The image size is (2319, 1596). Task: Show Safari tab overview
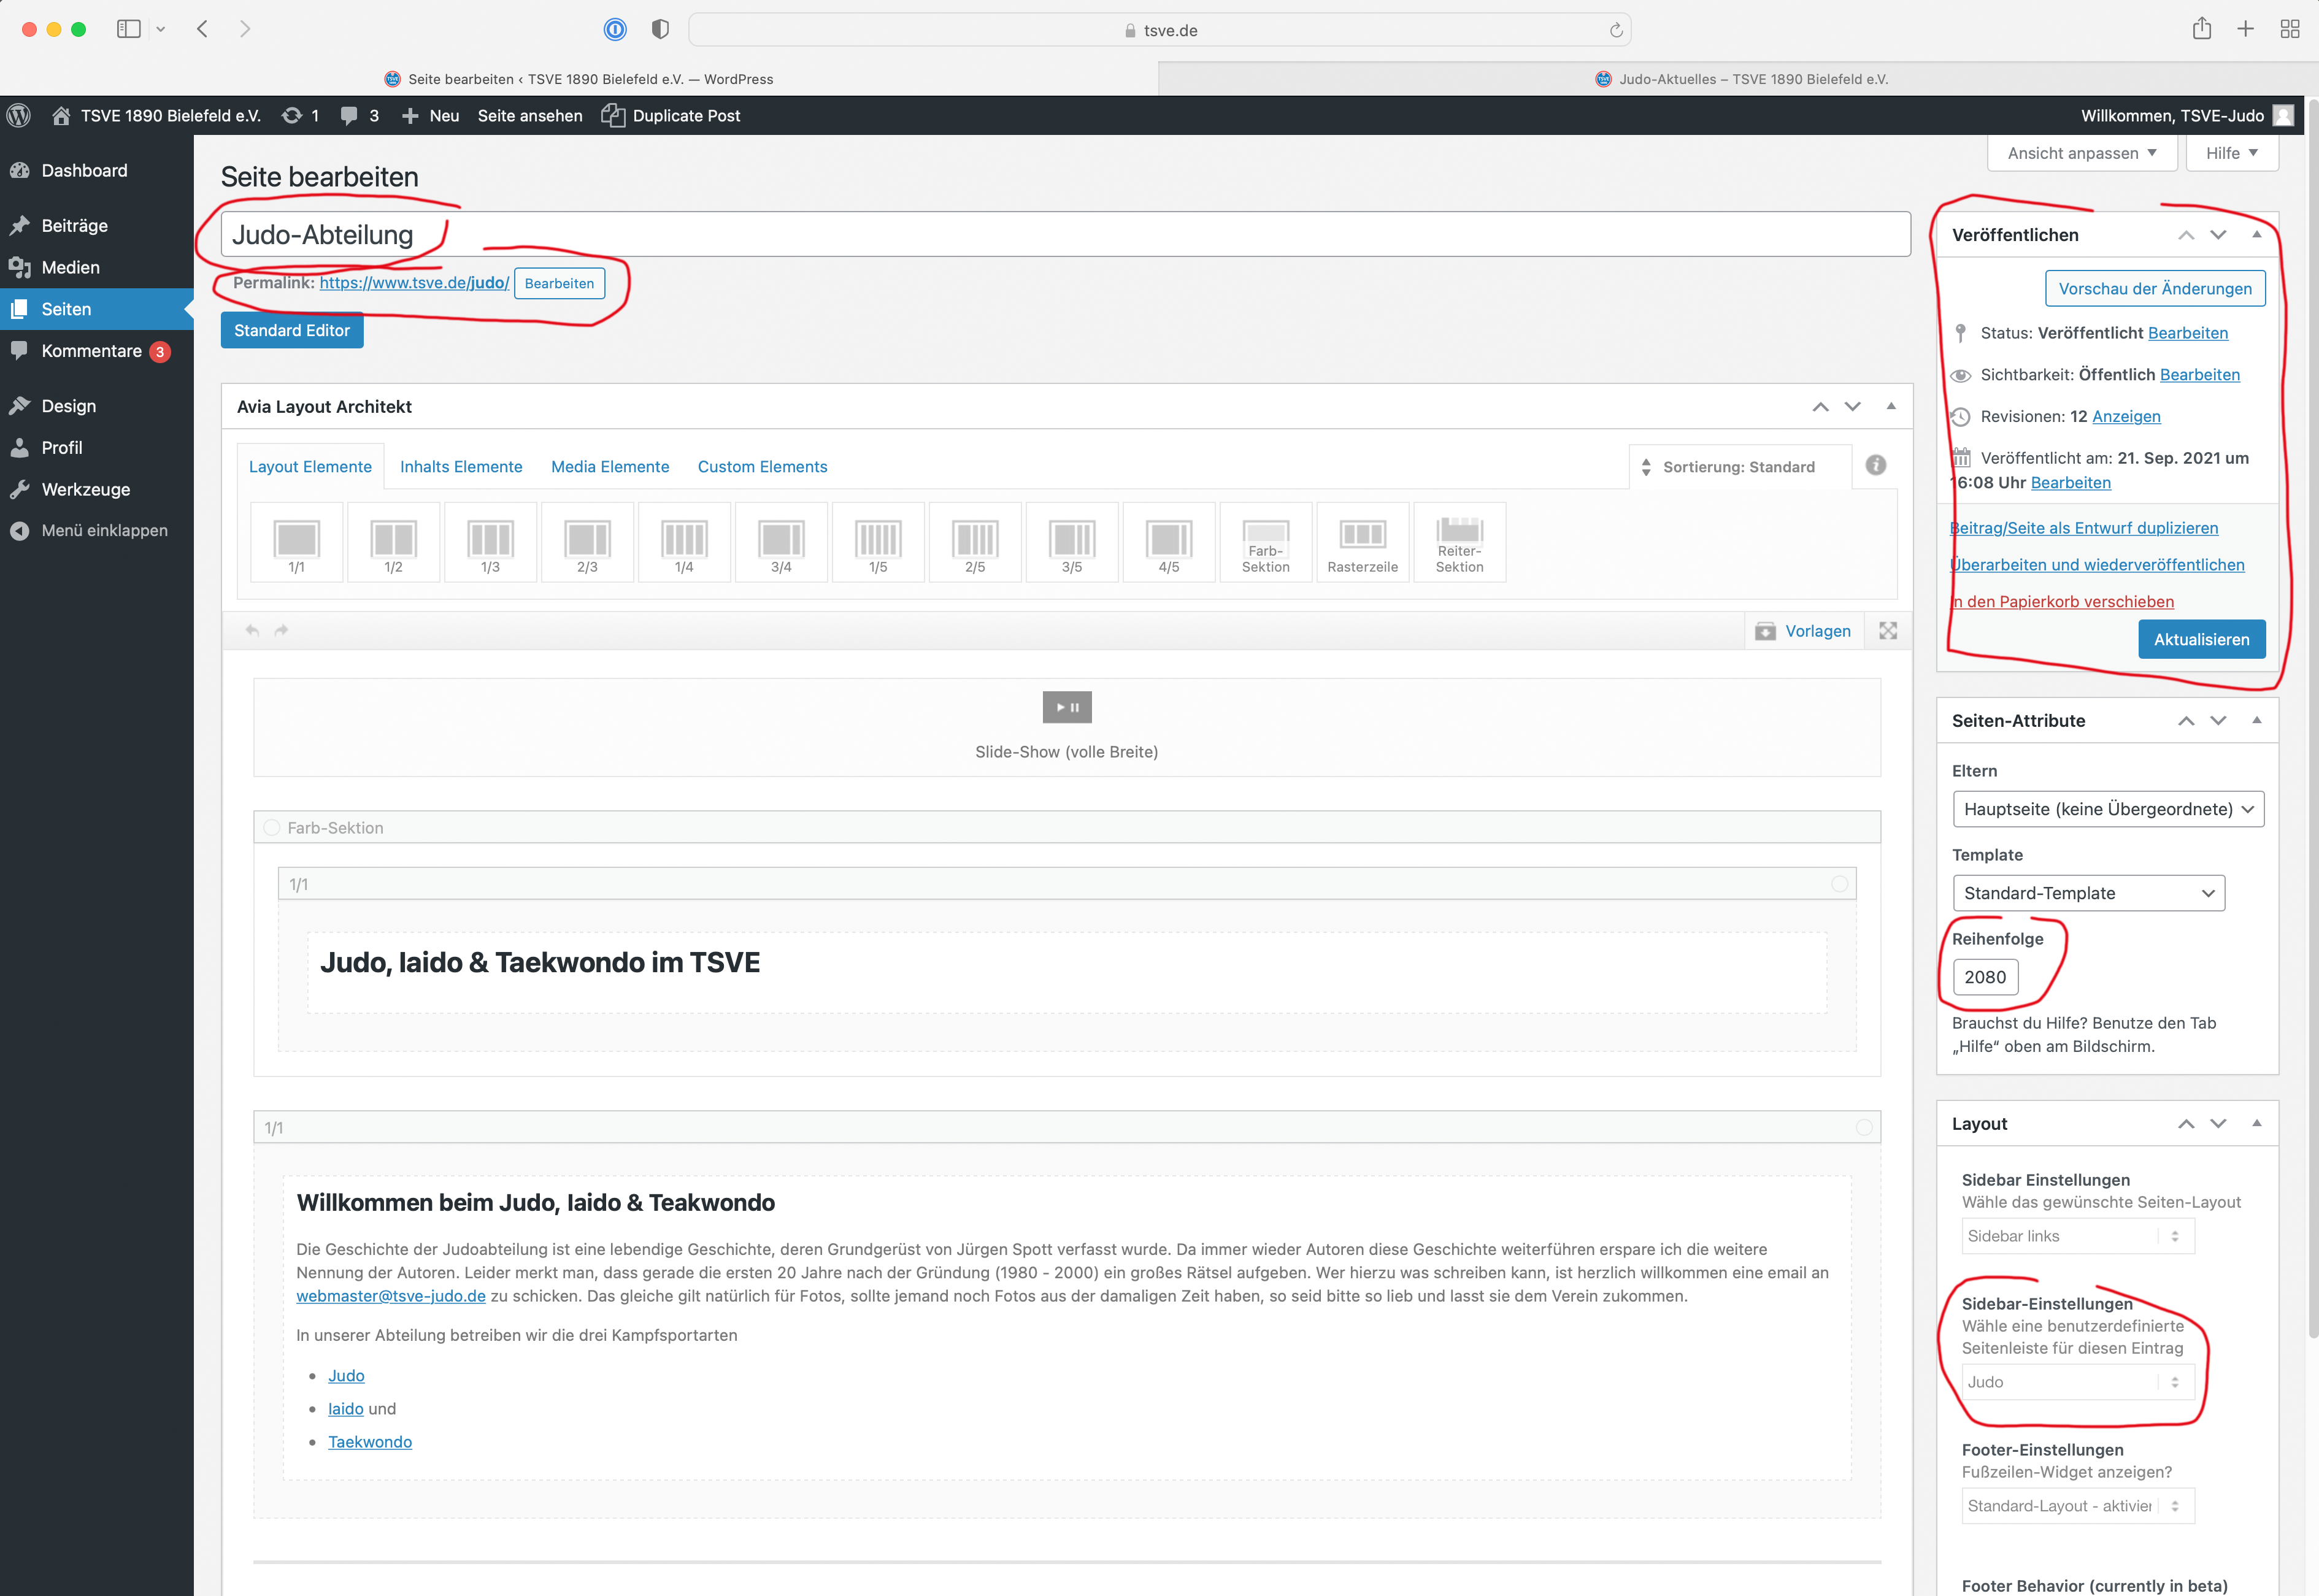pyautogui.click(x=2290, y=29)
